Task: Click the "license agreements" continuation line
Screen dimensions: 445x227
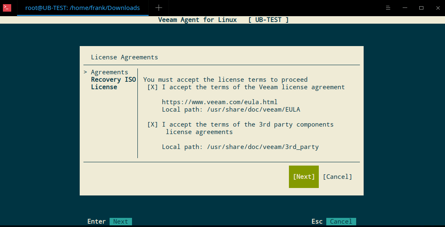Action: [x=199, y=132]
